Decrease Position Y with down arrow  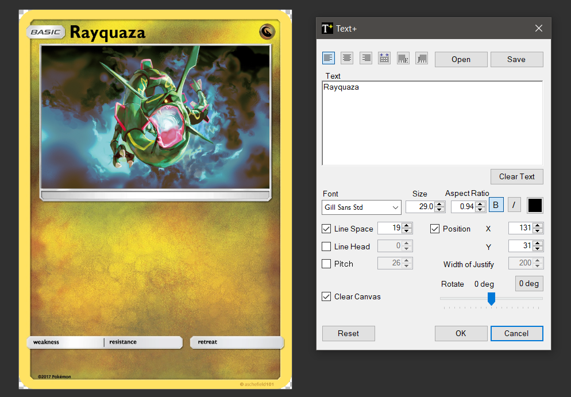point(538,249)
